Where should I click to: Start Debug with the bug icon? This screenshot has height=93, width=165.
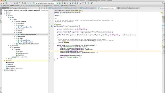click(x=60, y=3)
